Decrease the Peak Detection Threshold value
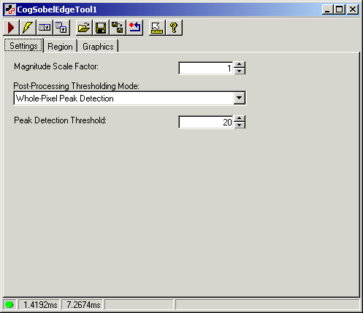Viewport: 363px width, 313px height. click(240, 125)
